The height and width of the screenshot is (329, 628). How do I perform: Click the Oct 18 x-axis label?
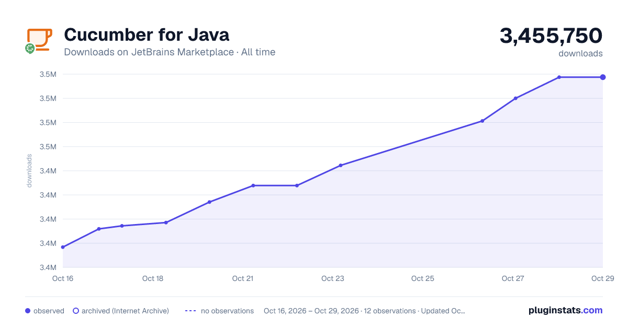(x=153, y=278)
